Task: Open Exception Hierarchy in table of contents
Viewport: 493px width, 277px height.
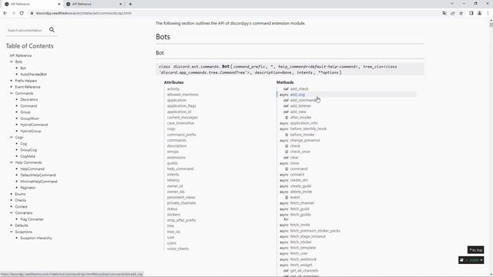Action: [36, 238]
